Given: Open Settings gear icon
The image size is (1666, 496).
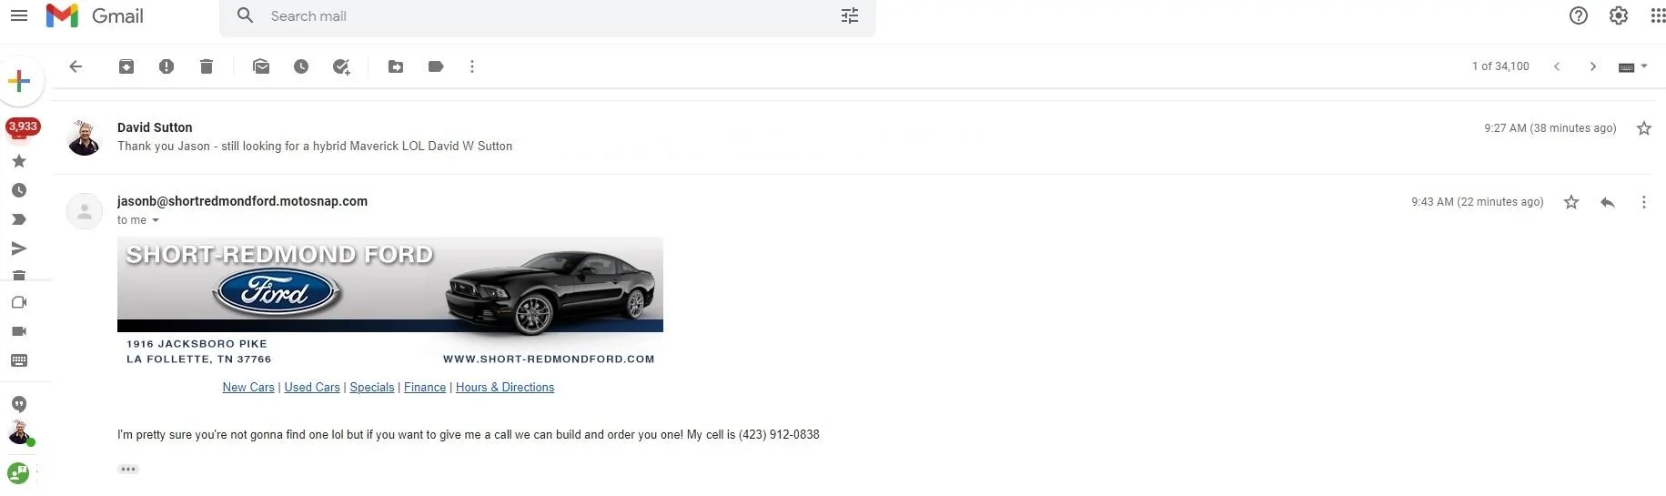Looking at the screenshot, I should tap(1619, 15).
